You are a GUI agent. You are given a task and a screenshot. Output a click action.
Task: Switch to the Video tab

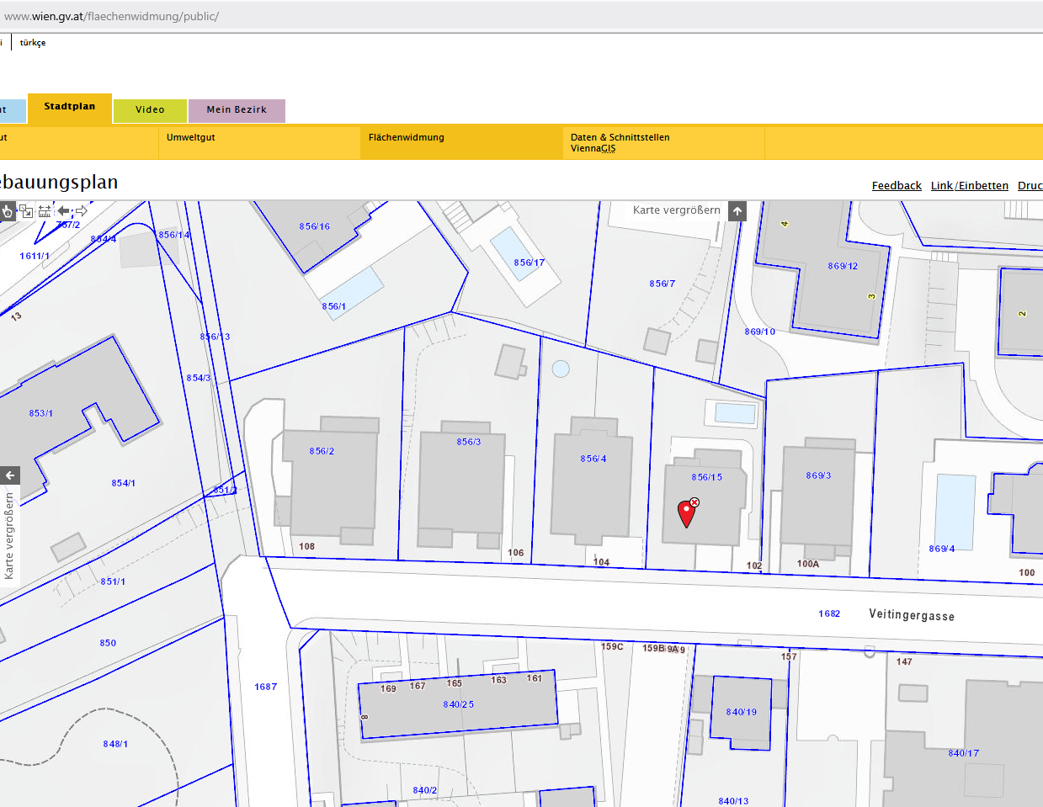(150, 110)
